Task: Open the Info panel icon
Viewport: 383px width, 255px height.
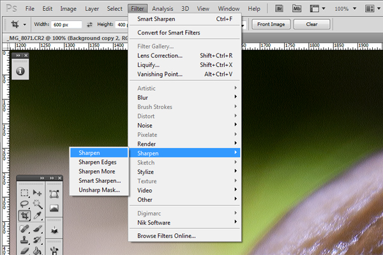Action: (20, 71)
